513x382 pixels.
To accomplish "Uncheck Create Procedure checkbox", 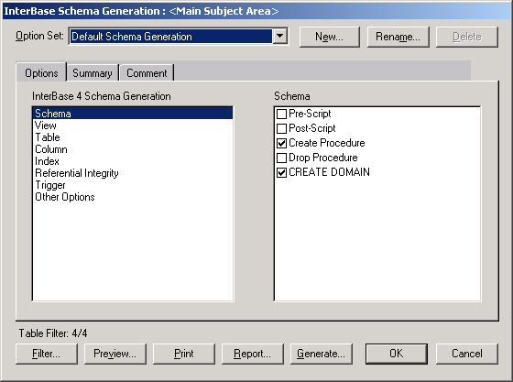I will click(x=282, y=143).
